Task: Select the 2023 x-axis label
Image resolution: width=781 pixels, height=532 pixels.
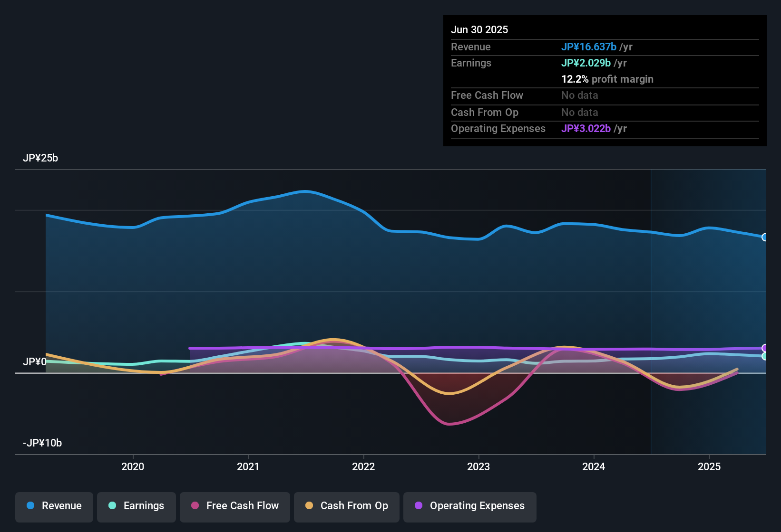Action: [478, 466]
